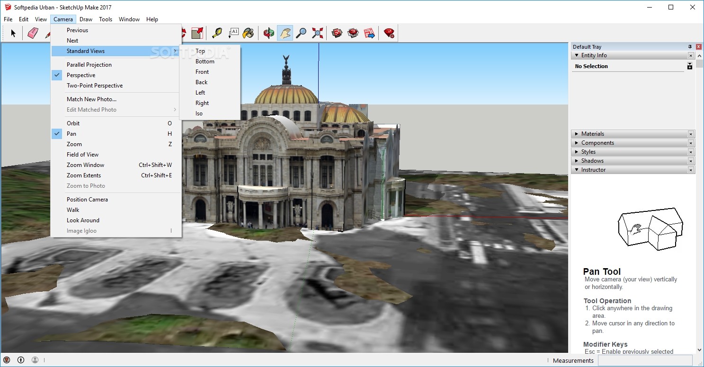Screen dimensions: 704x367
Task: Select the Zoom magnifier tool
Action: pyautogui.click(x=301, y=33)
